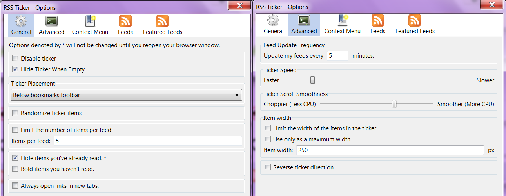This screenshot has height=196, width=506.
Task: Open the Feeds RSS icon in the right window
Action: 377,21
